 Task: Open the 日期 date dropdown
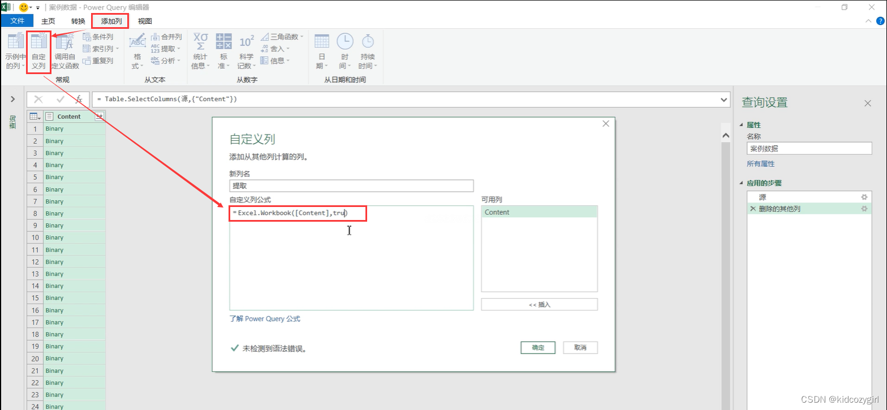(x=322, y=51)
